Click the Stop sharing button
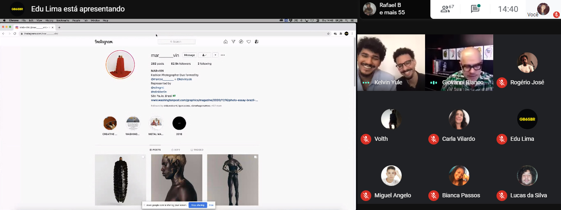 198,205
